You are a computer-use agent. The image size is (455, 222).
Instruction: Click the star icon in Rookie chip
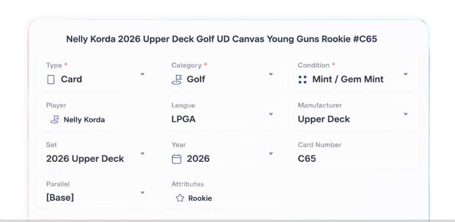[x=180, y=198]
